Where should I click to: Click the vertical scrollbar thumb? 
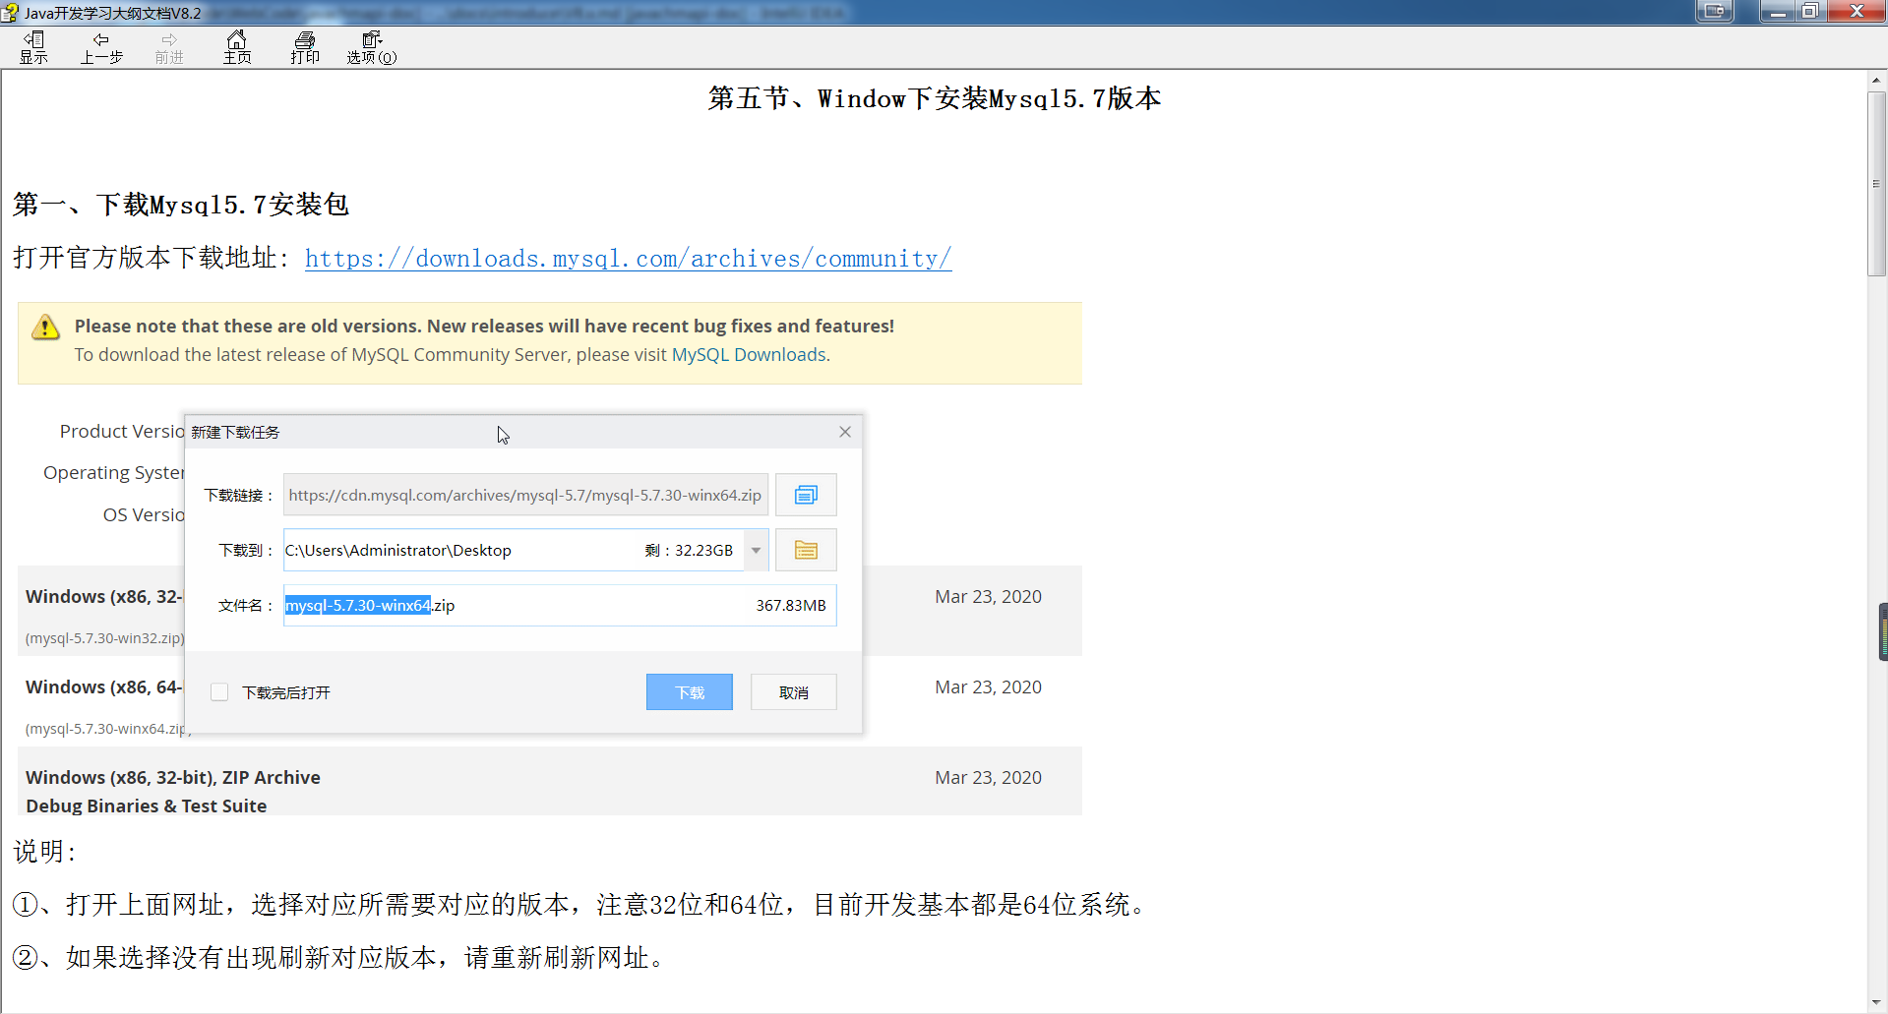(1876, 184)
